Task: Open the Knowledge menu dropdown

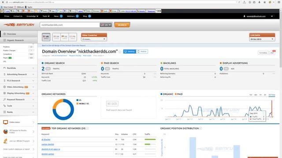Action: click(x=32, y=16)
